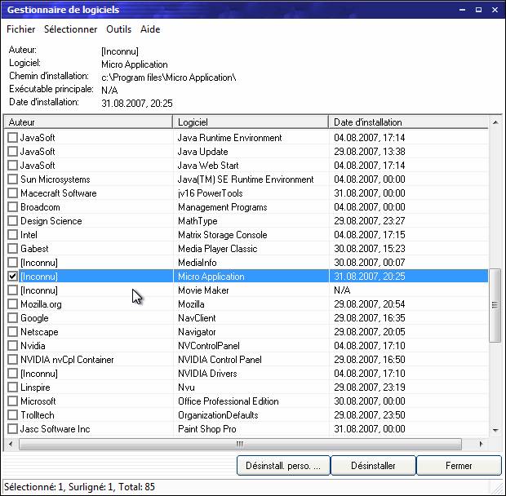Click the Fermer button
This screenshot has width=506, height=496.
pyautogui.click(x=459, y=465)
